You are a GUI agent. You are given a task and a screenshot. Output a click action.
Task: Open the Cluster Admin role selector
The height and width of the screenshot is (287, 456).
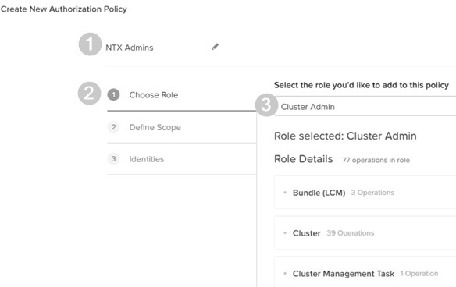tap(365, 107)
